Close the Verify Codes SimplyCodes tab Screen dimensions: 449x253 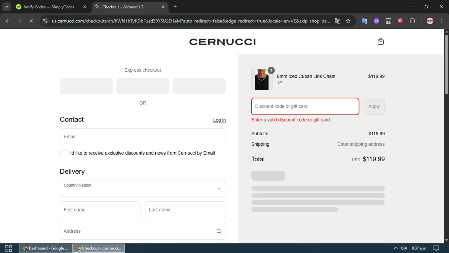(x=85, y=7)
